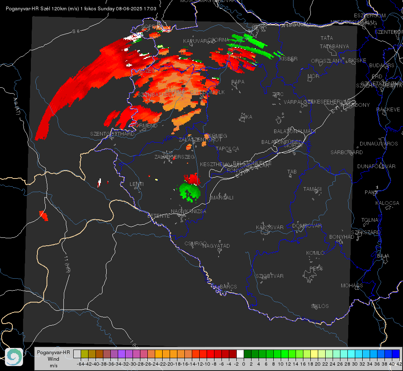Click the KISBER label on the map
403x371 pixels.
[289, 59]
